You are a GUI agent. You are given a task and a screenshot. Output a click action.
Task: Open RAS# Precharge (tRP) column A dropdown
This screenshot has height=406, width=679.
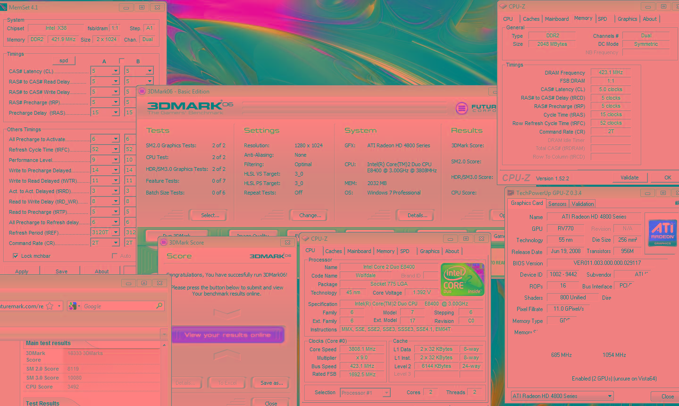115,102
